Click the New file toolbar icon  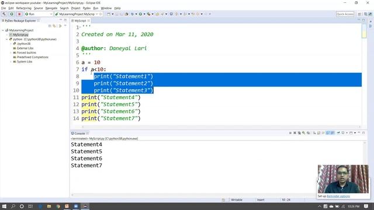point(109,14)
